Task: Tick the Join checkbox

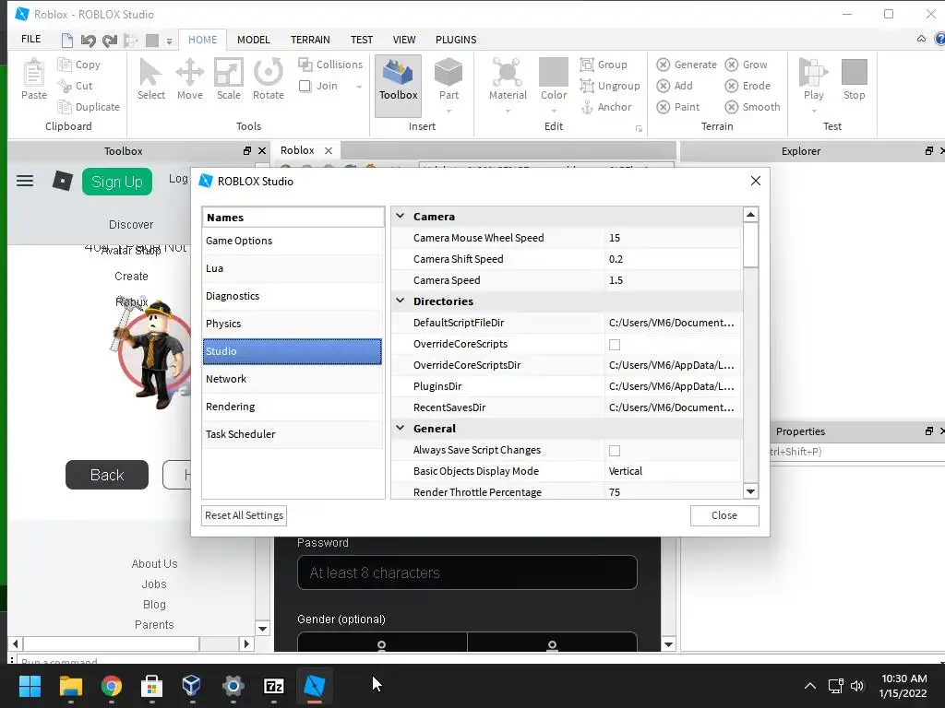Action: pyautogui.click(x=305, y=86)
